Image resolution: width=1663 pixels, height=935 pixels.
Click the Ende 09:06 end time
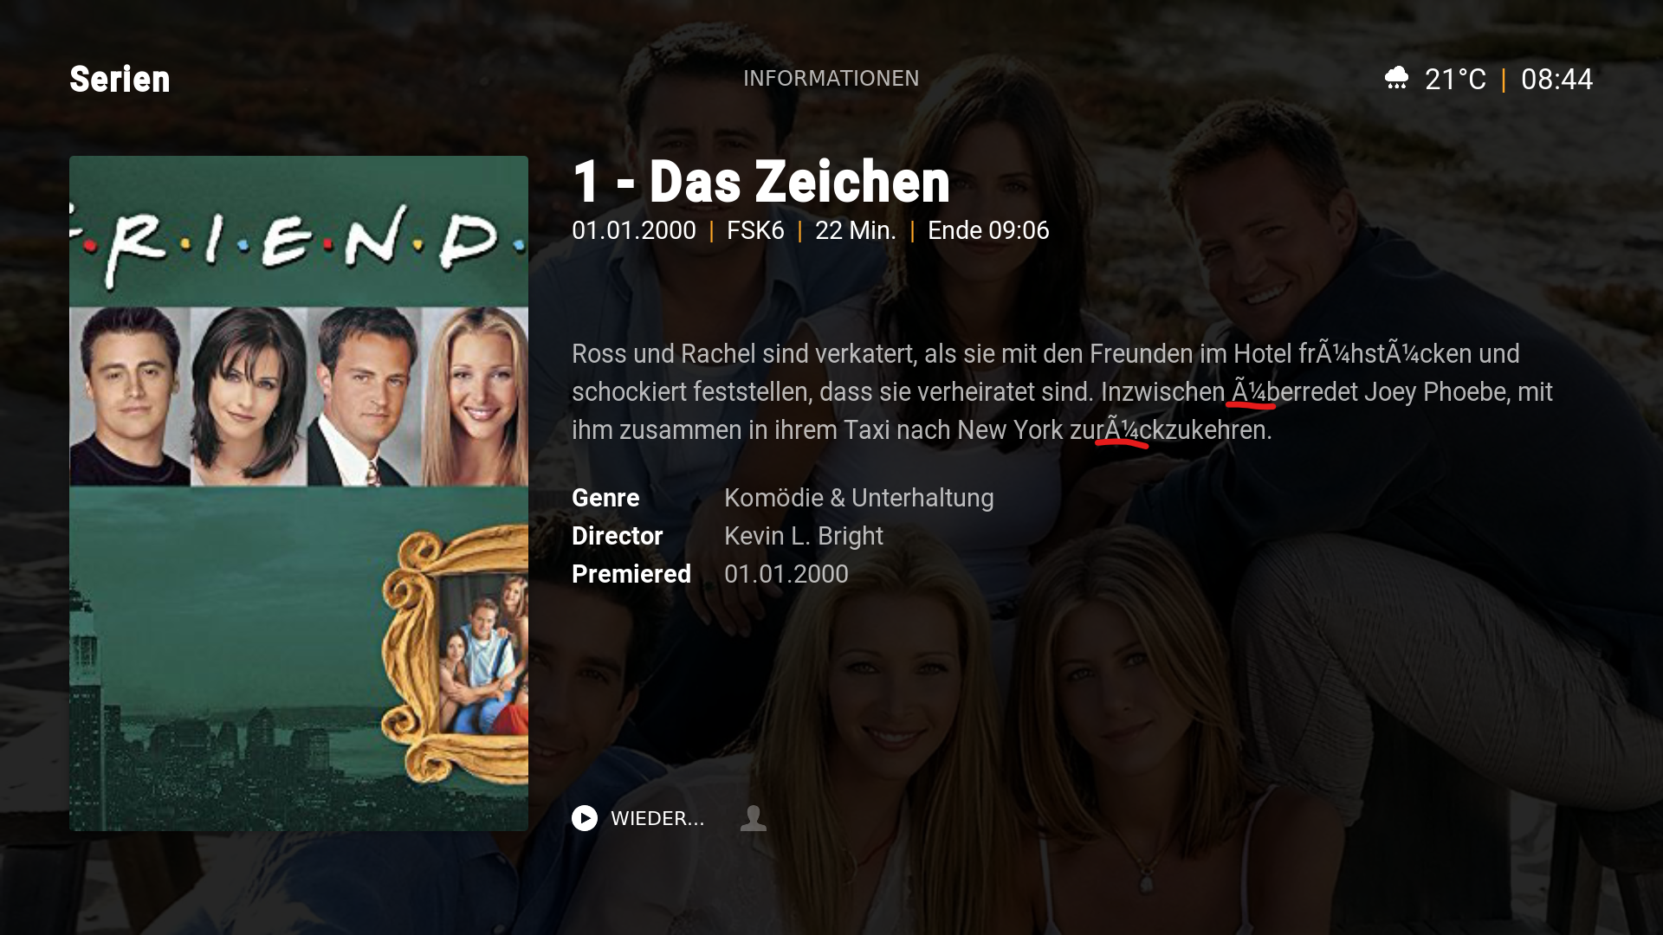point(988,230)
